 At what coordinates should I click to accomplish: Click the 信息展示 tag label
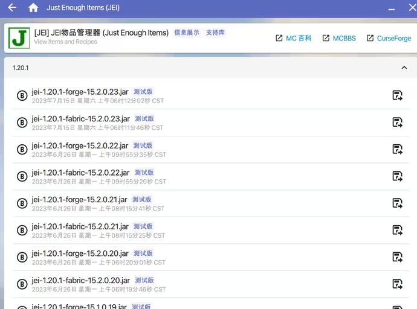(x=187, y=33)
